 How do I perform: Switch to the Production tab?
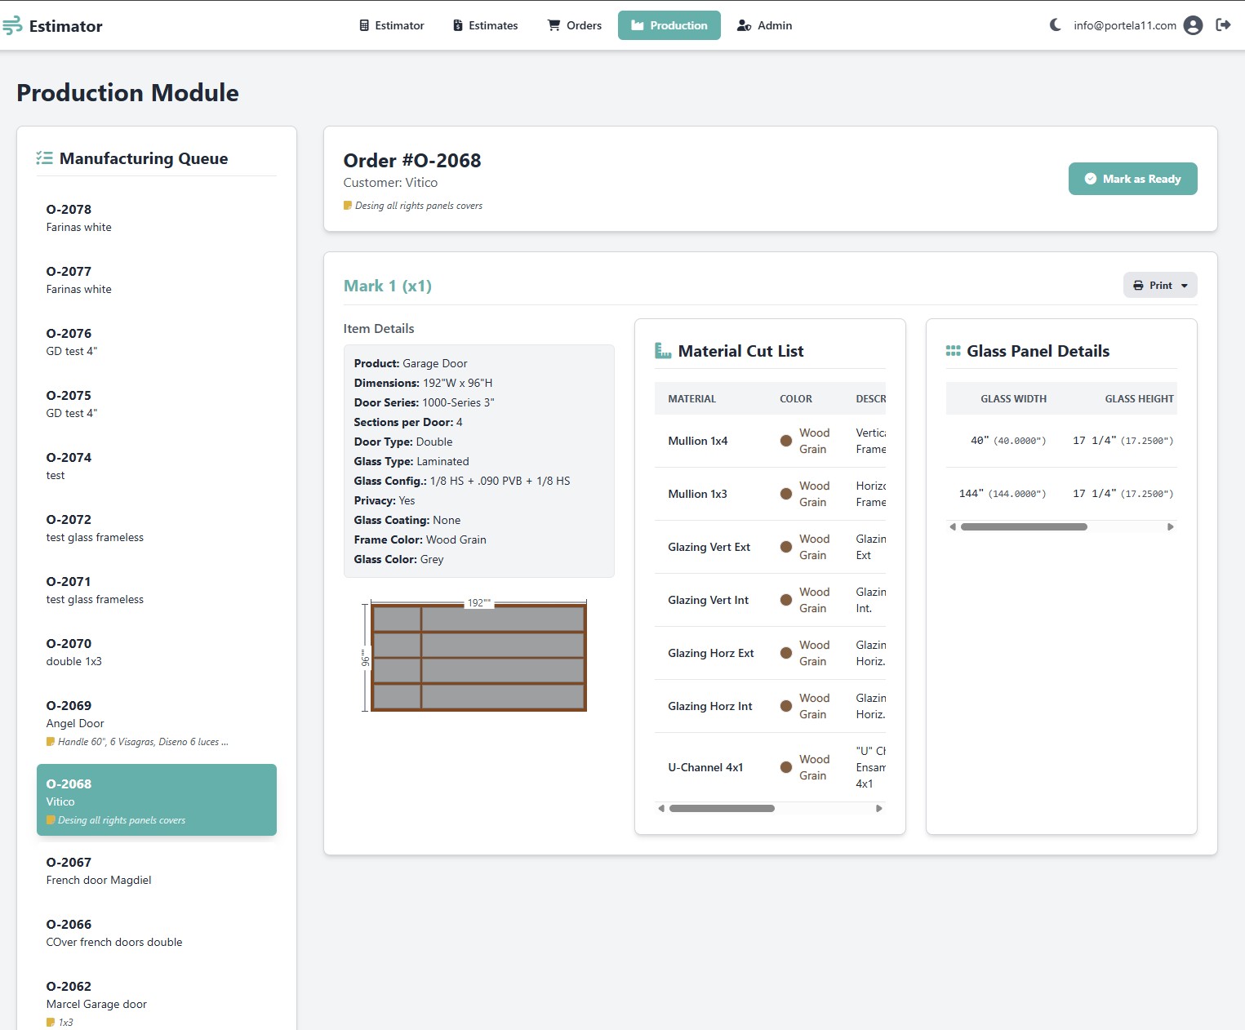pyautogui.click(x=669, y=25)
